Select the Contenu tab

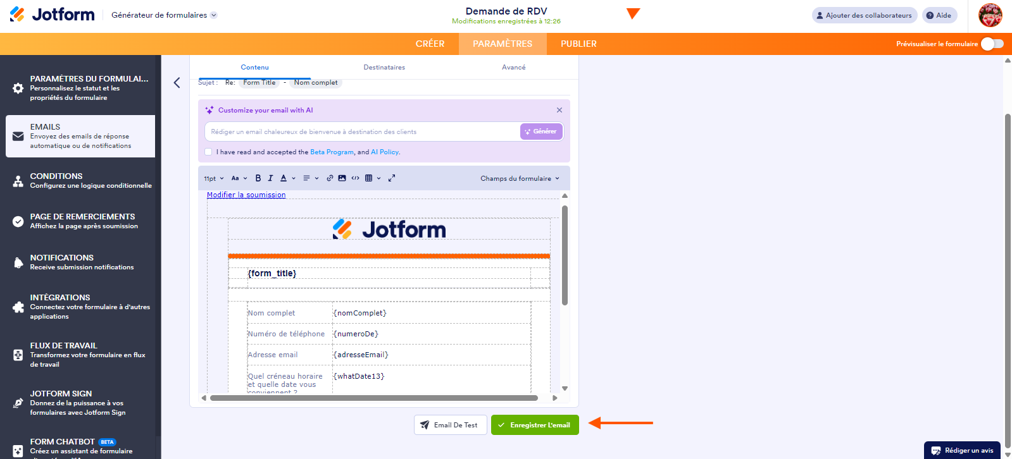coord(254,67)
